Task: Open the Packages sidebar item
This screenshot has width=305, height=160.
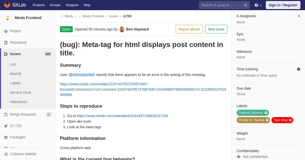Action: 18,137
